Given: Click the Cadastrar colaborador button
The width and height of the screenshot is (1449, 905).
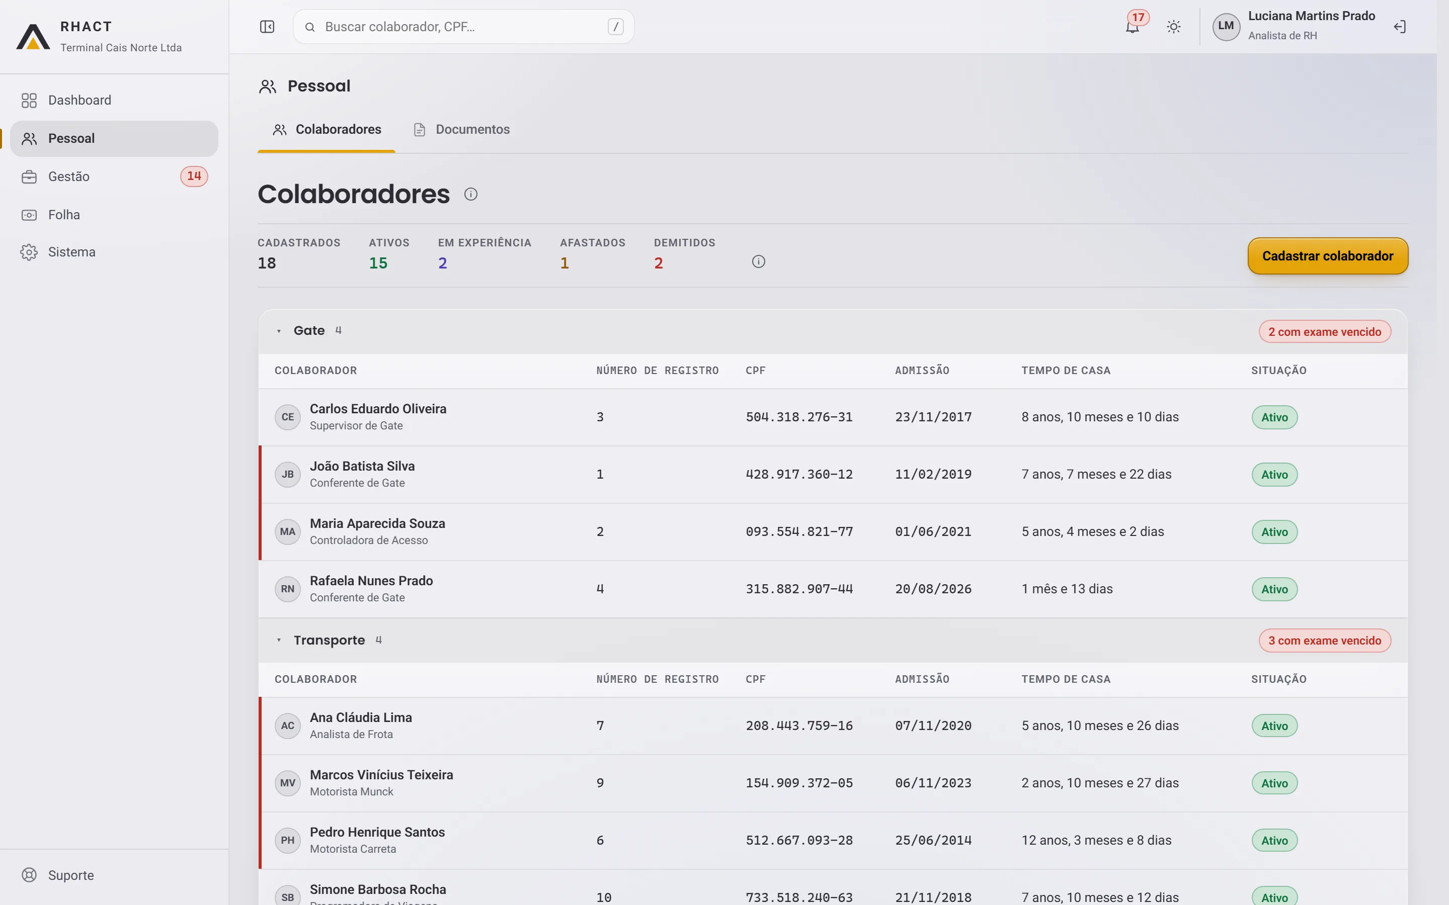Looking at the screenshot, I should tap(1327, 256).
